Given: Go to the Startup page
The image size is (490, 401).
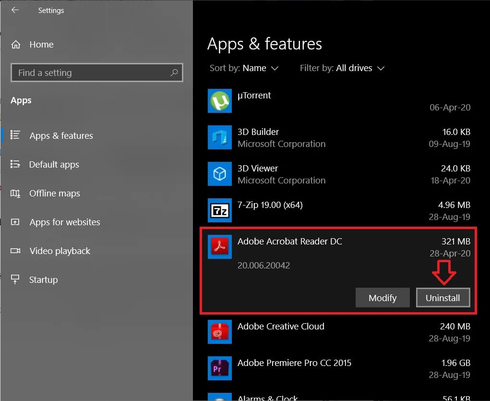Looking at the screenshot, I should click(44, 279).
